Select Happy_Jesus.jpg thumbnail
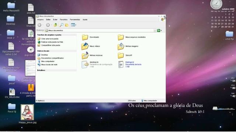The image size is (236, 132). click(27, 112)
